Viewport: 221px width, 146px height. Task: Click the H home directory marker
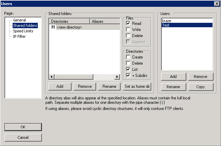(x=53, y=27)
